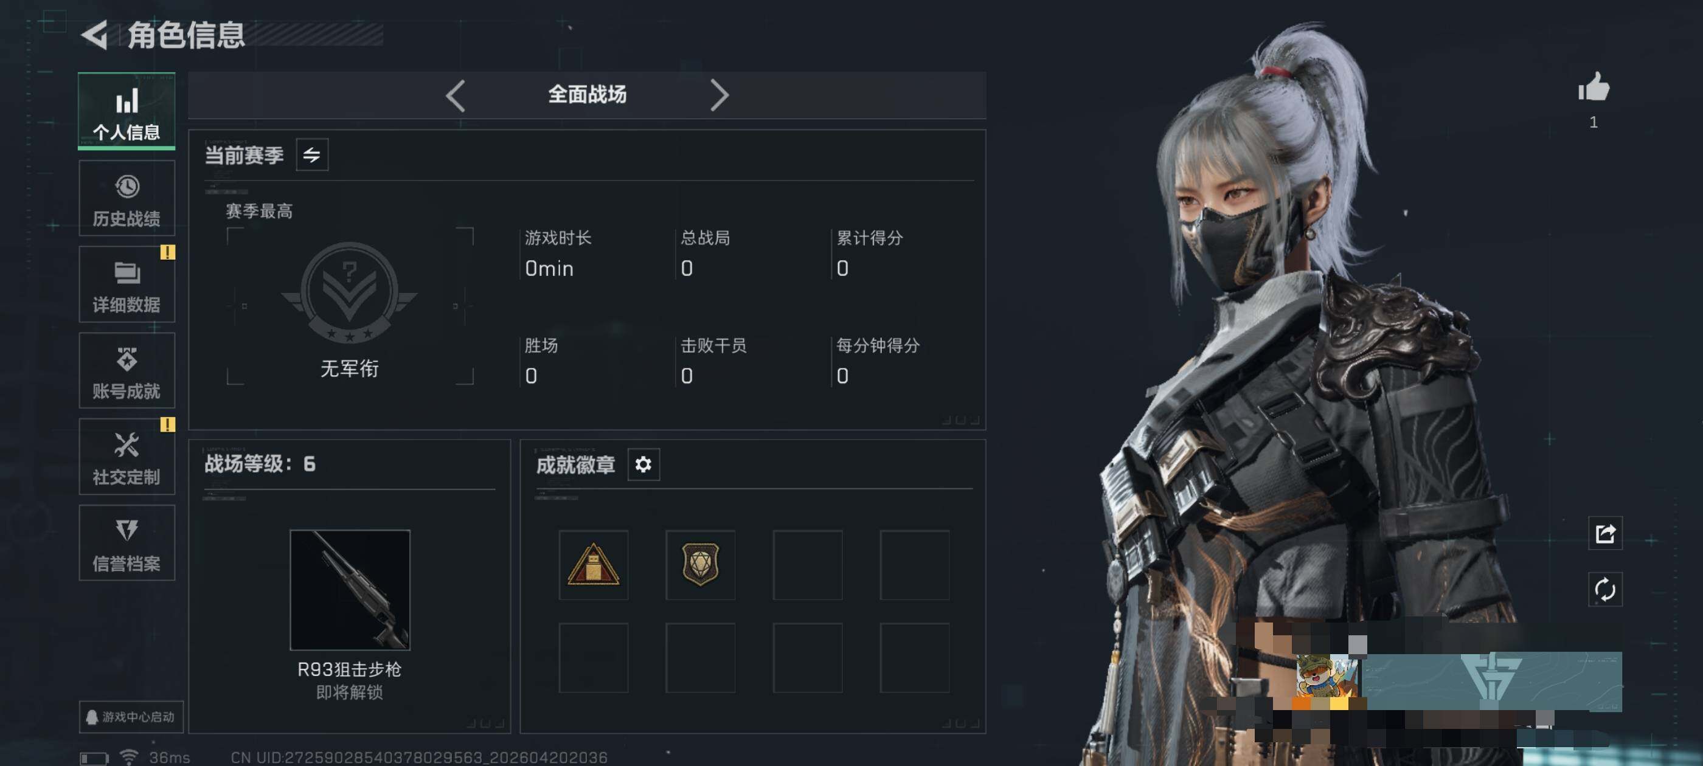
Task: Select the pyramid achievement badge
Action: (x=594, y=565)
